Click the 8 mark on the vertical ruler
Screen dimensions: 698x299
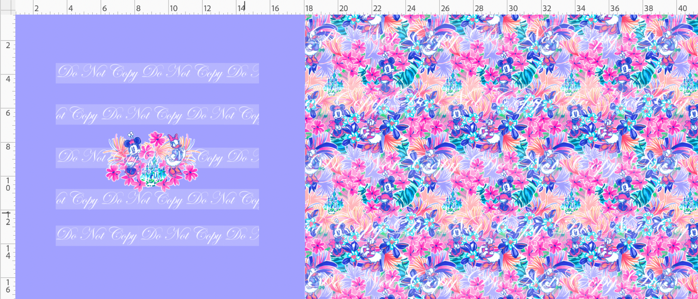point(8,147)
